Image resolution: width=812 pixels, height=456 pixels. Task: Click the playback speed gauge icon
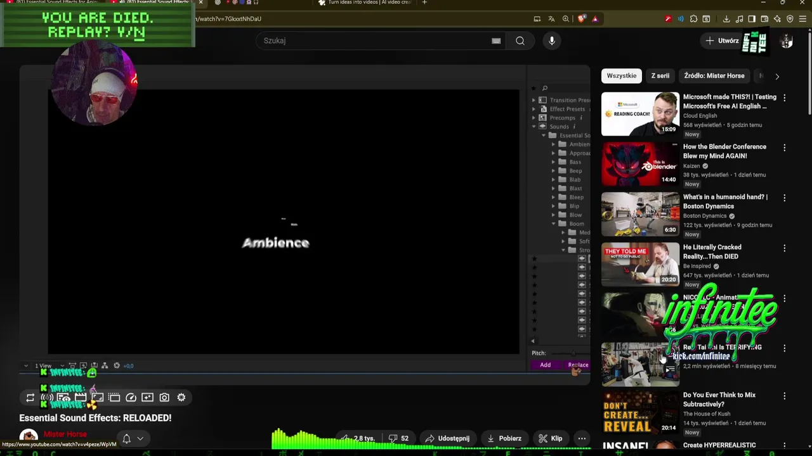pos(131,398)
